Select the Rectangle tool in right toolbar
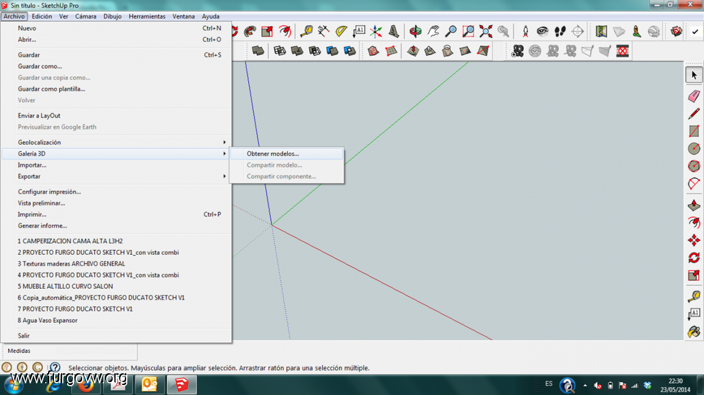This screenshot has height=395, width=704. pos(694,131)
